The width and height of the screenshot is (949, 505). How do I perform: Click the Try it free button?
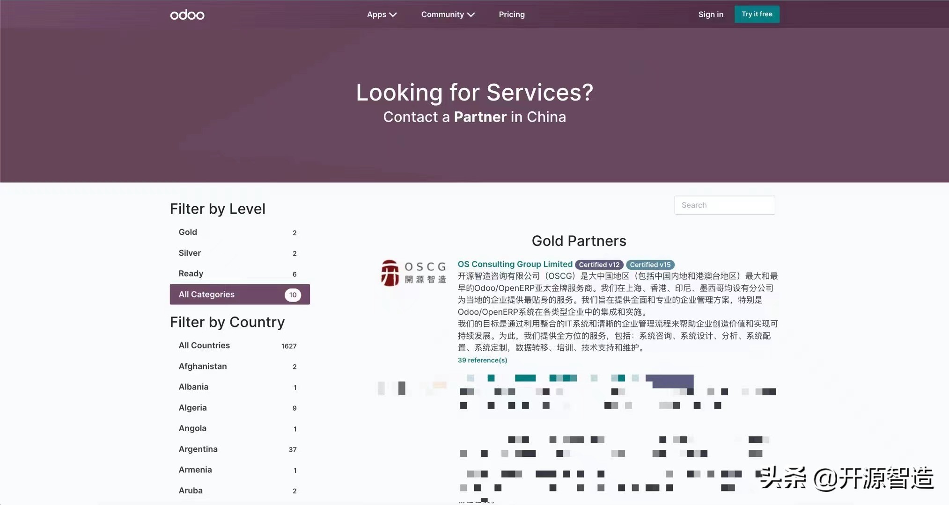[757, 14]
